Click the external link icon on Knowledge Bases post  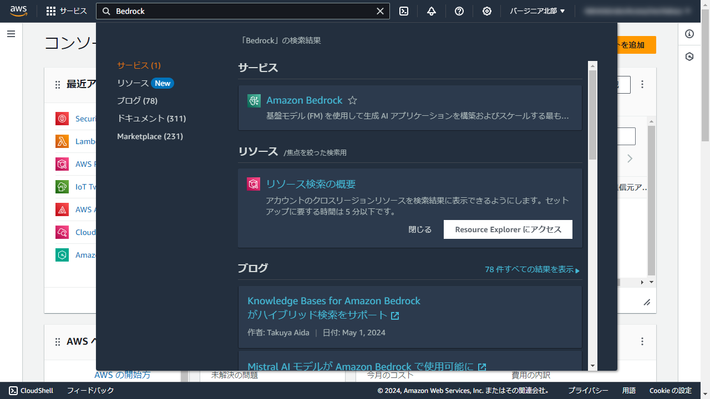point(395,316)
